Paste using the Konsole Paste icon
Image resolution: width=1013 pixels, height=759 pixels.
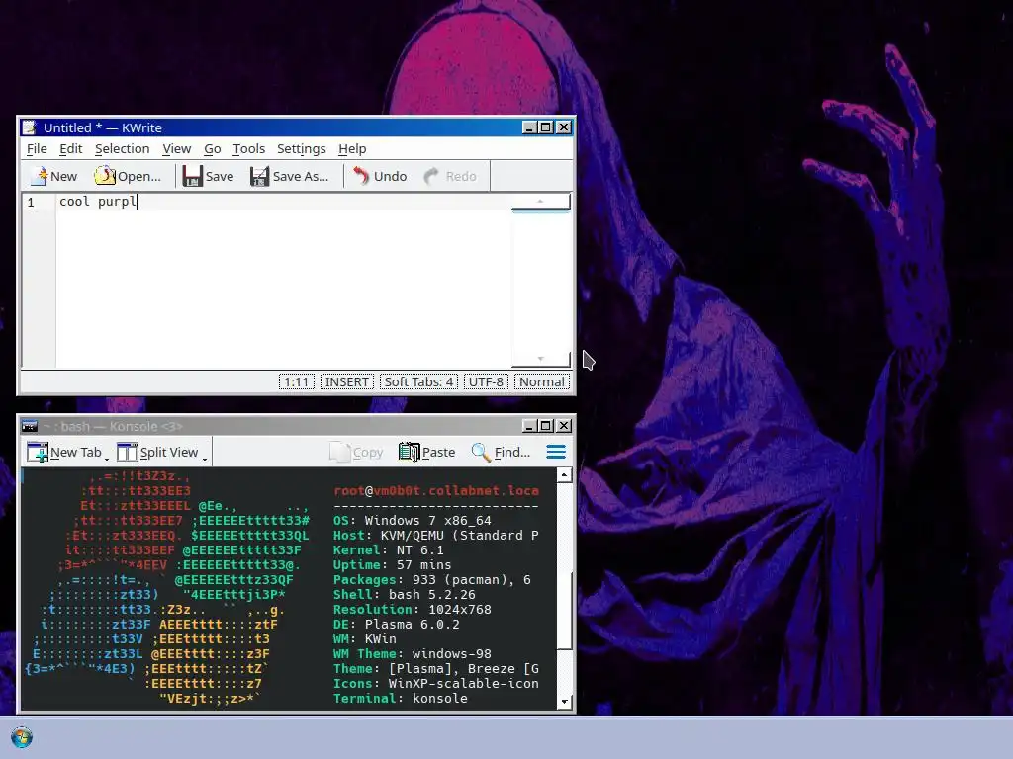click(409, 452)
